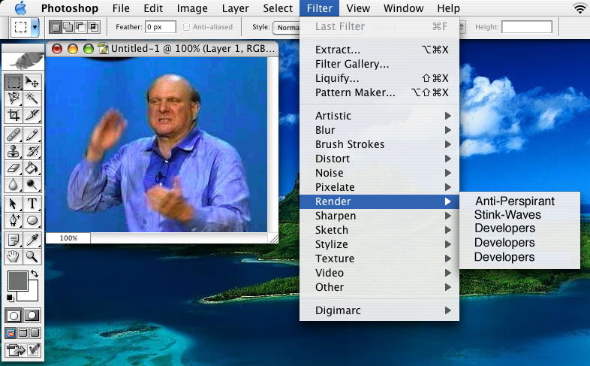Expand the Artistic filter submenu
The height and width of the screenshot is (366, 590).
point(379,116)
